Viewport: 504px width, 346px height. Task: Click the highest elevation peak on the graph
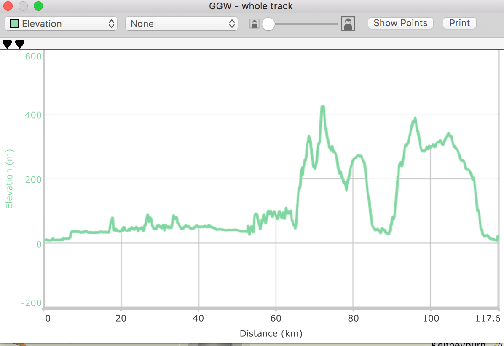(x=323, y=108)
